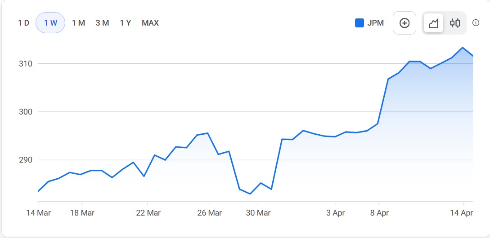Select the 3 M time range
490x238 pixels.
point(102,23)
